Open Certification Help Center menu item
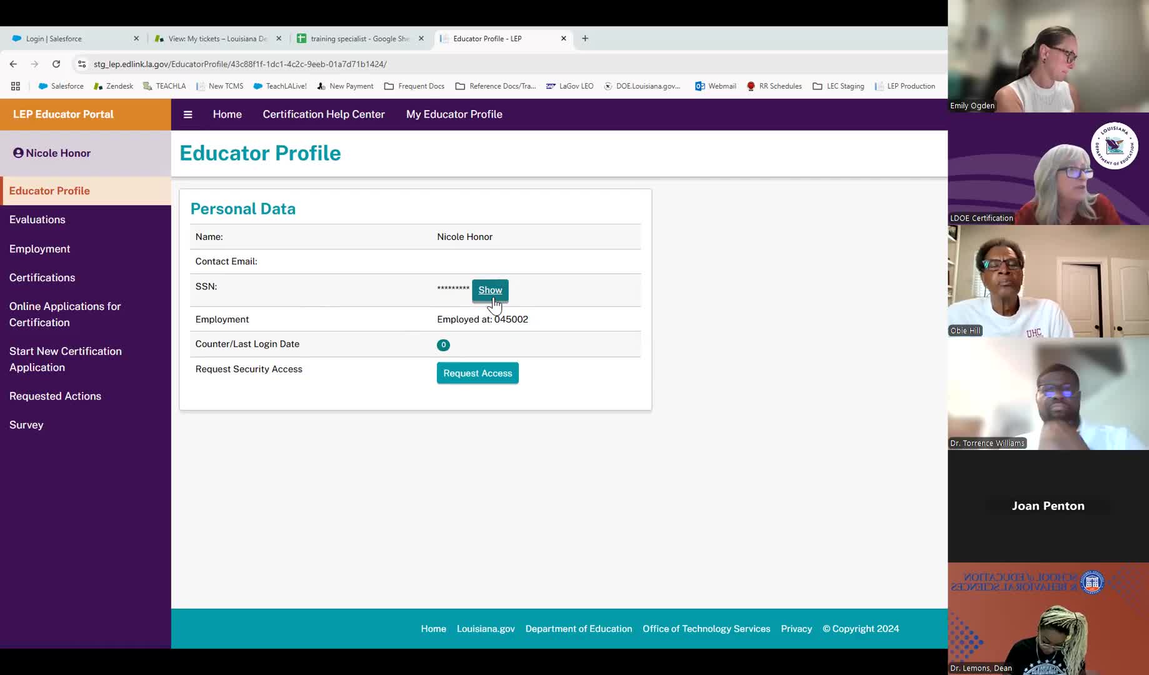The width and height of the screenshot is (1149, 675). (324, 114)
